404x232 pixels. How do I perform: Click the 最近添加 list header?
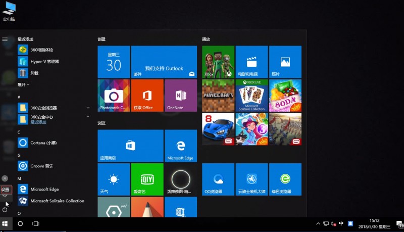[x=25, y=39]
